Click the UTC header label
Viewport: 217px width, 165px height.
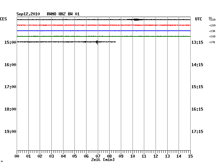pyautogui.click(x=198, y=19)
